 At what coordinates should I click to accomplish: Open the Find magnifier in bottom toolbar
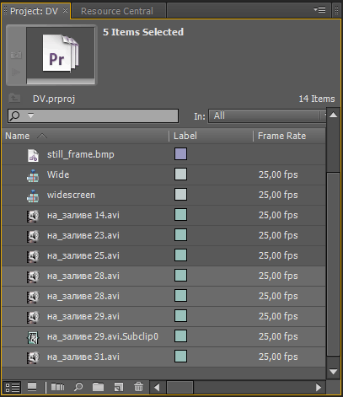[x=78, y=387]
